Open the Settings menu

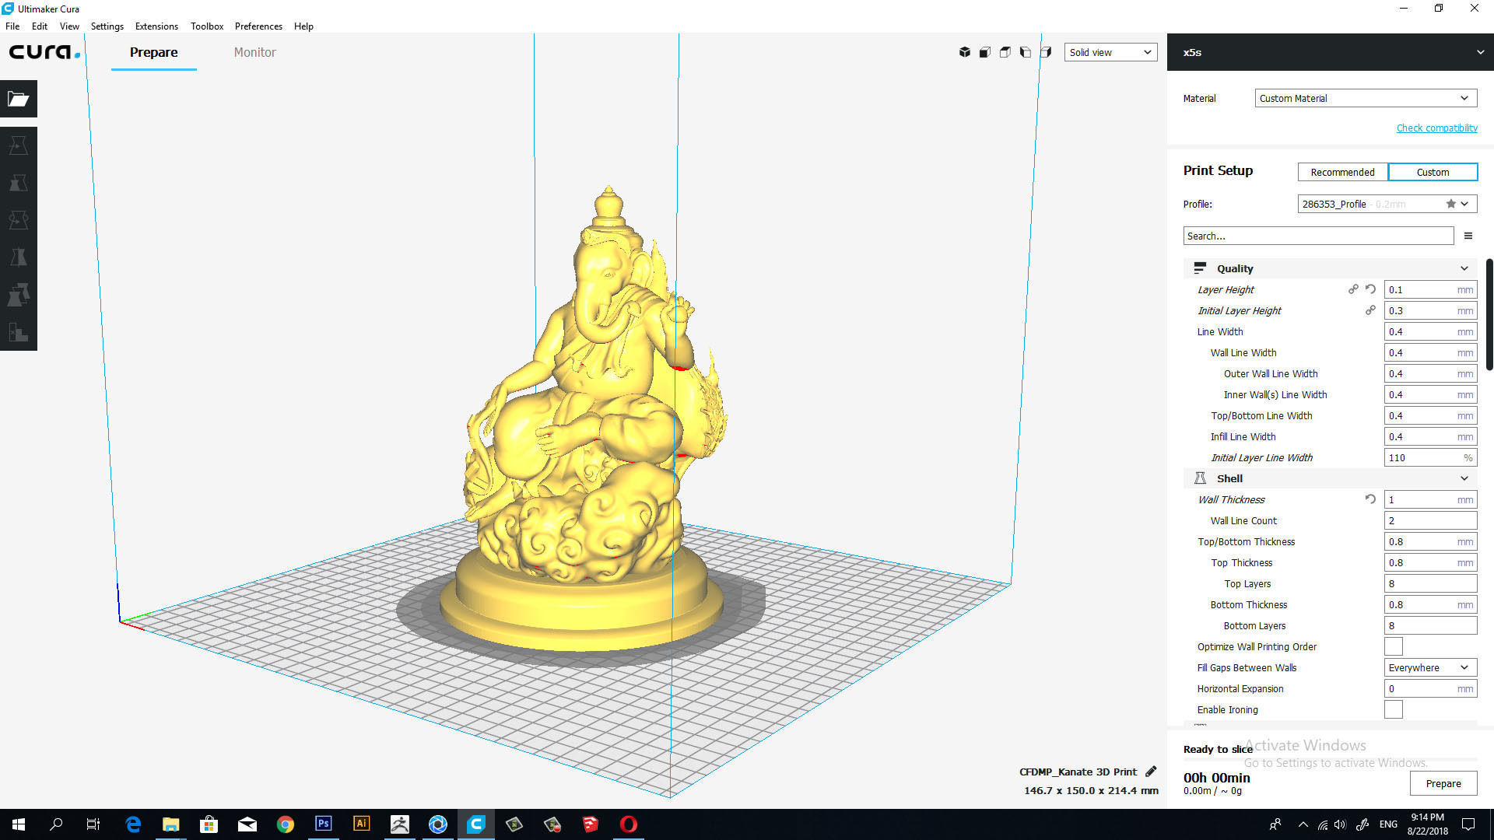pyautogui.click(x=107, y=26)
